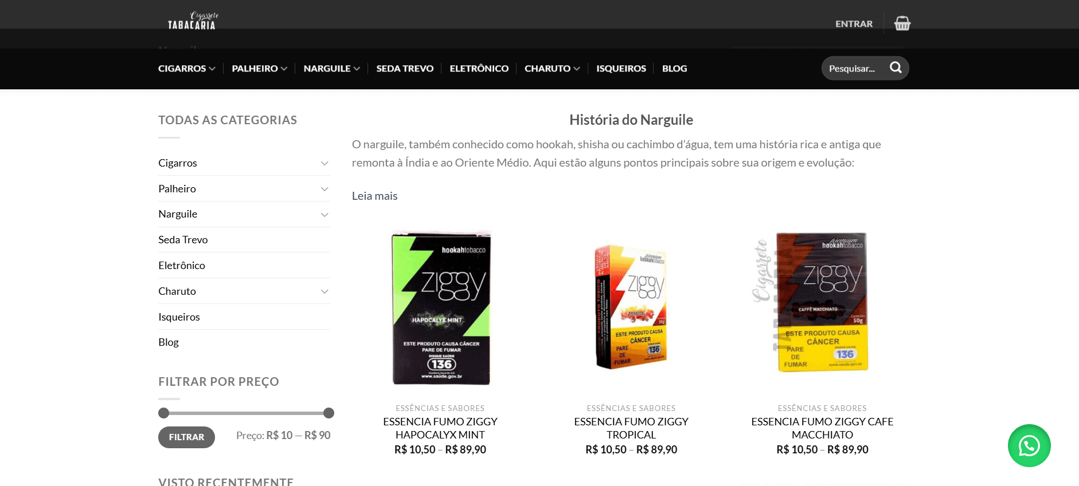Click the search magnifier icon
The width and height of the screenshot is (1079, 486).
click(896, 68)
